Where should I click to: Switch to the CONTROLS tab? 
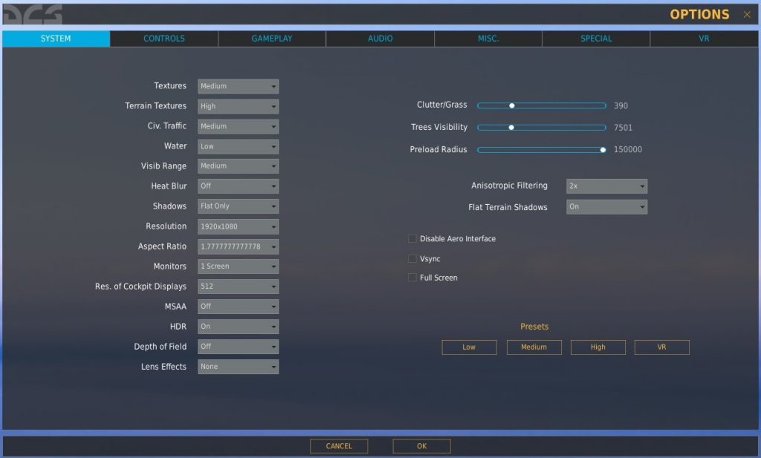pyautogui.click(x=163, y=38)
